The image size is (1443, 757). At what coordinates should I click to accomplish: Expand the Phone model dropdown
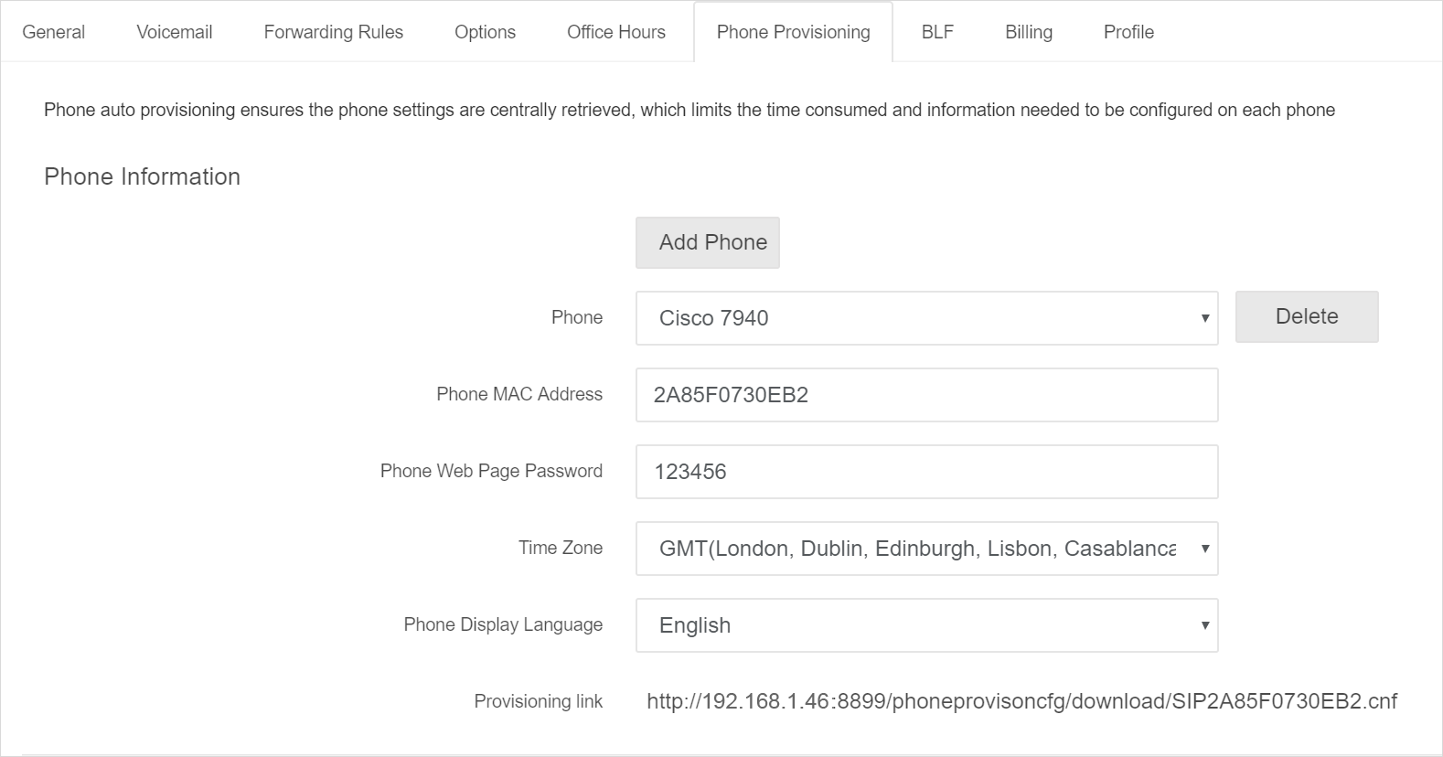927,318
